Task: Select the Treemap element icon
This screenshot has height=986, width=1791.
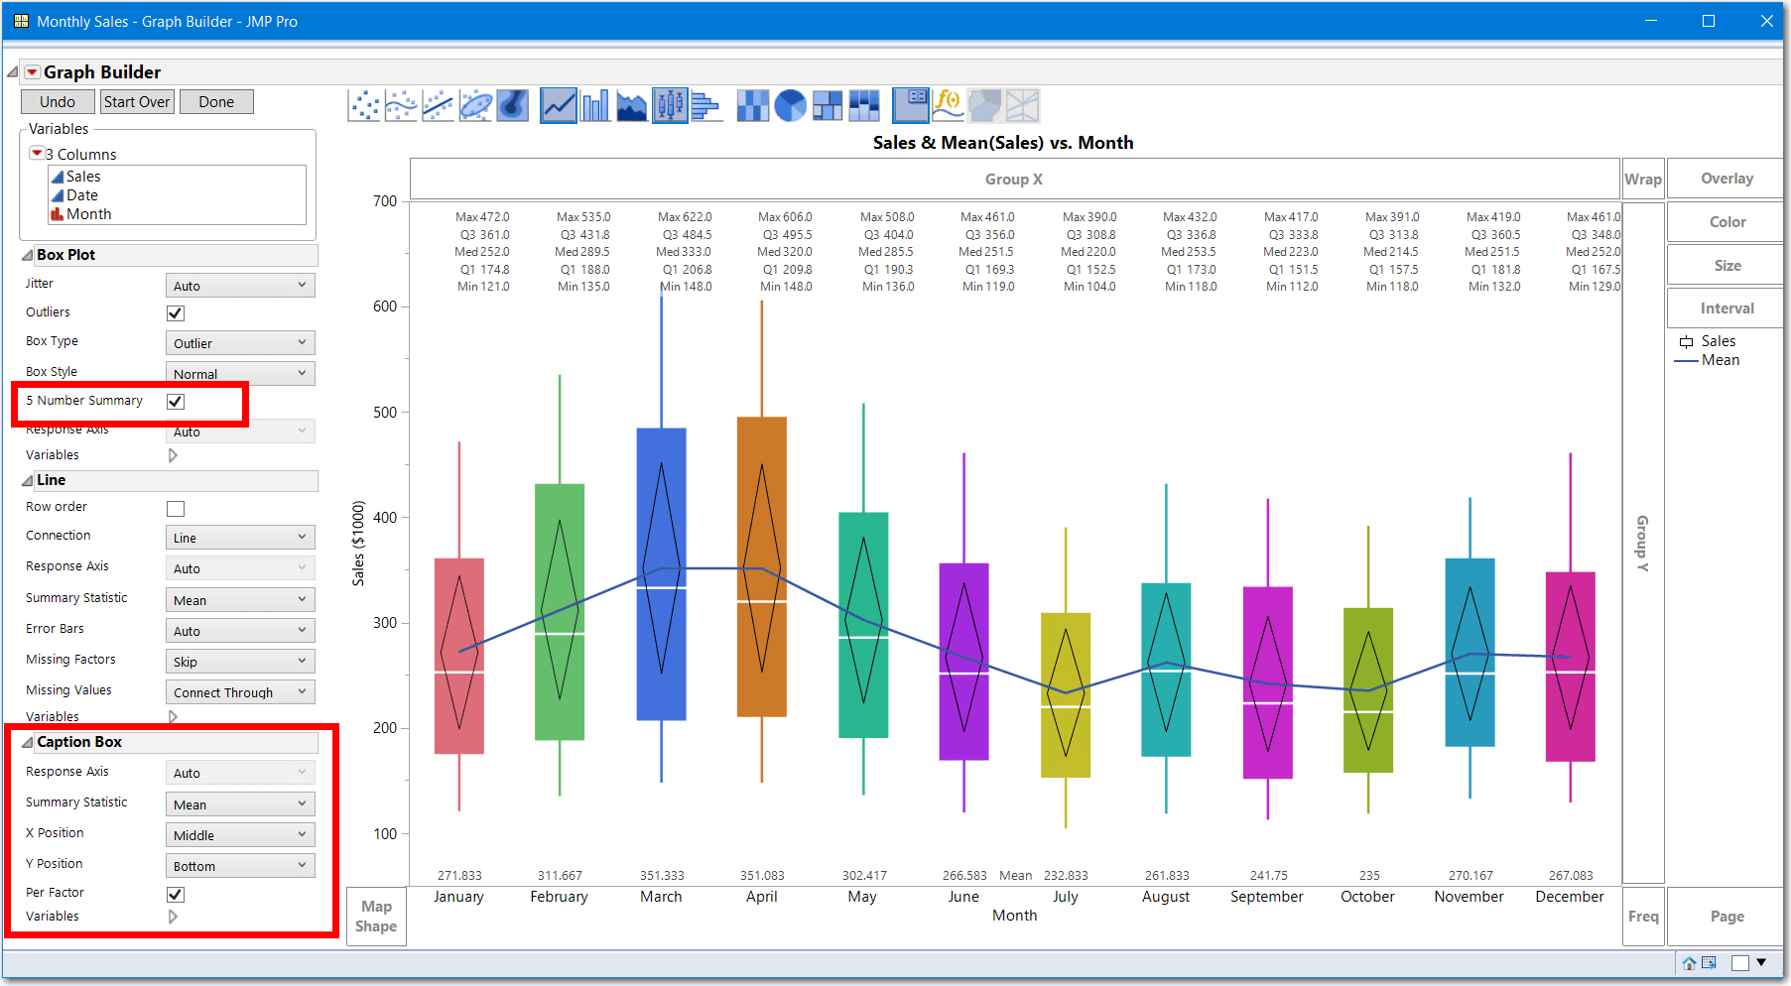Action: [x=827, y=105]
